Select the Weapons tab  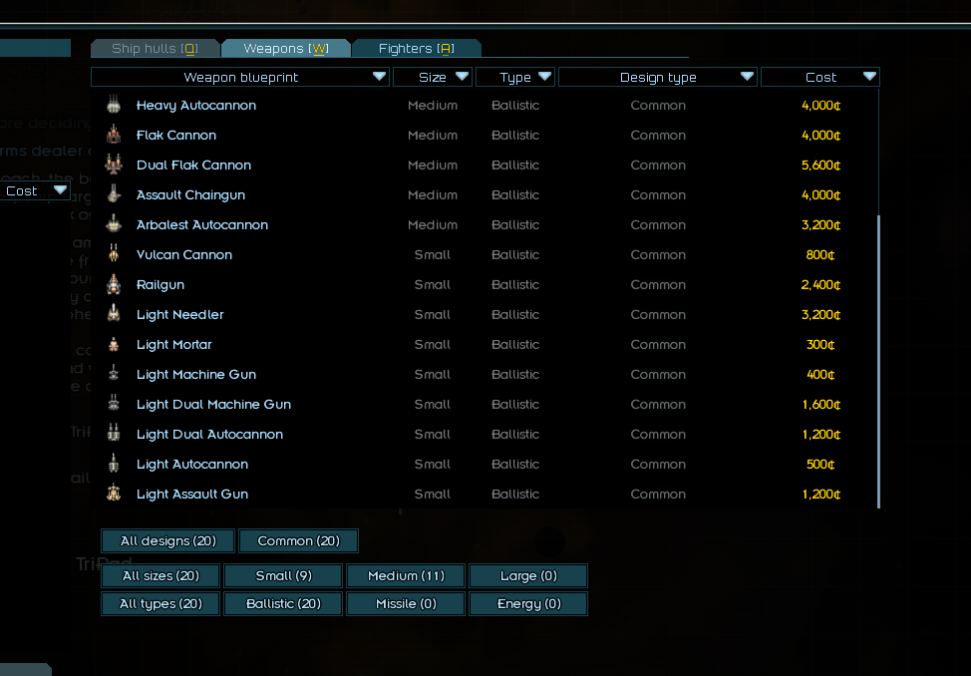pos(286,48)
